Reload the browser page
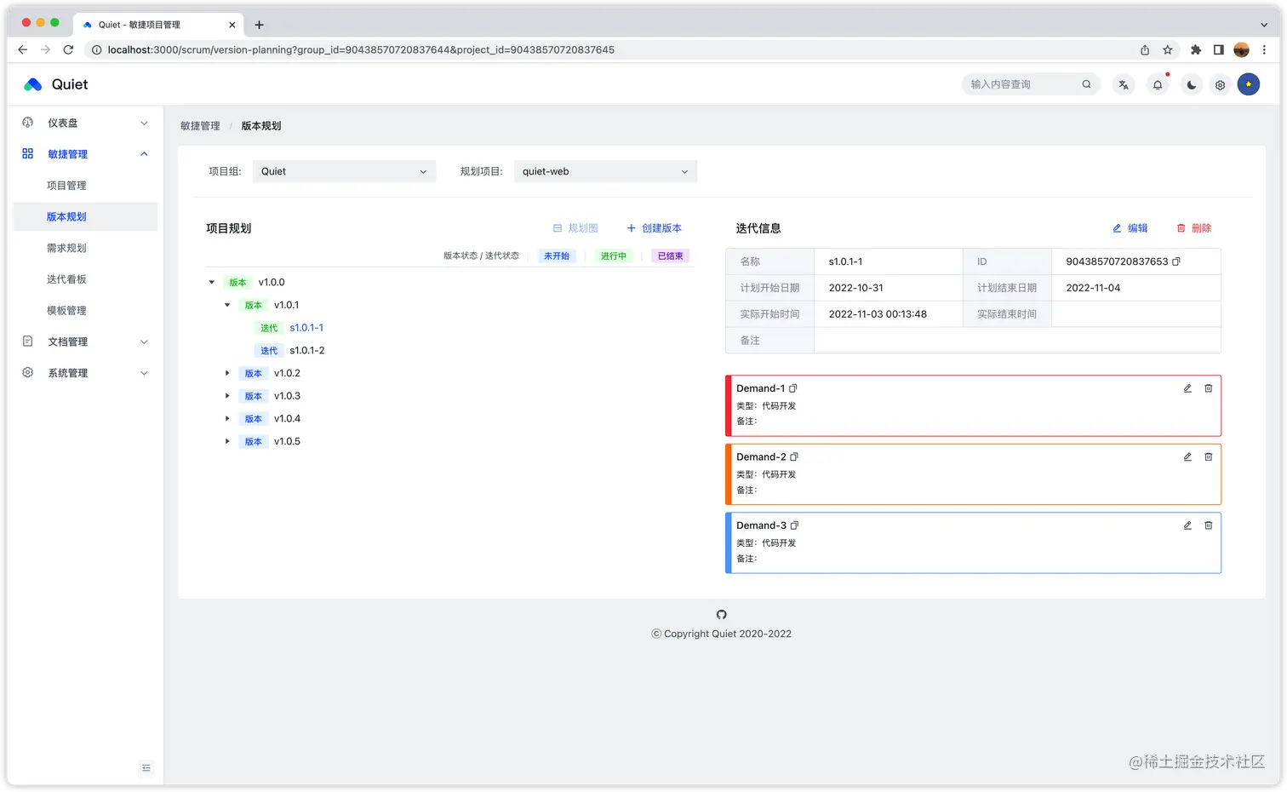The height and width of the screenshot is (792, 1287). tap(68, 49)
